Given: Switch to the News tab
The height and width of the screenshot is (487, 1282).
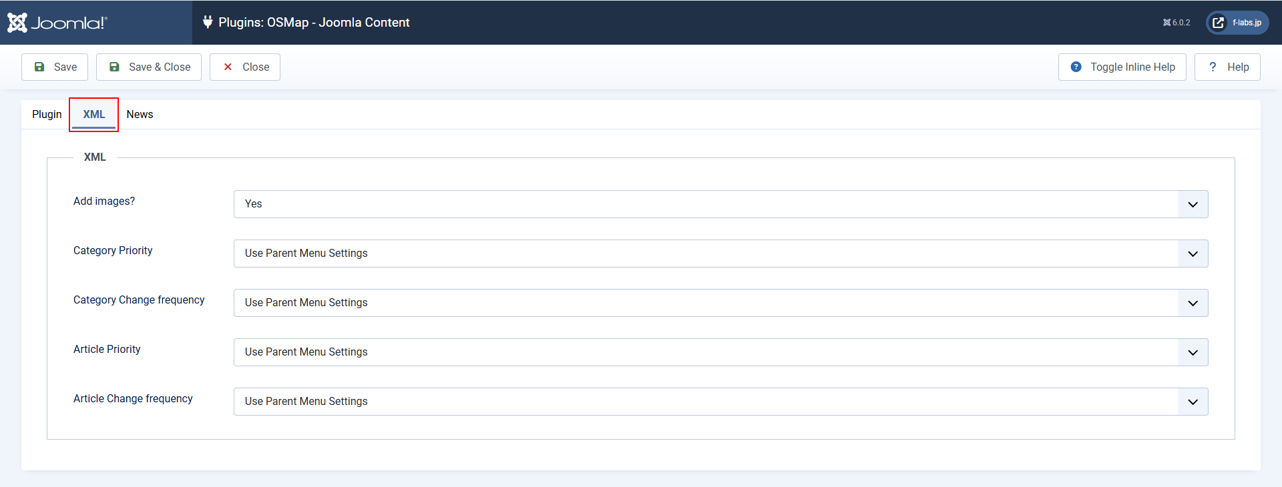Looking at the screenshot, I should click(x=140, y=114).
